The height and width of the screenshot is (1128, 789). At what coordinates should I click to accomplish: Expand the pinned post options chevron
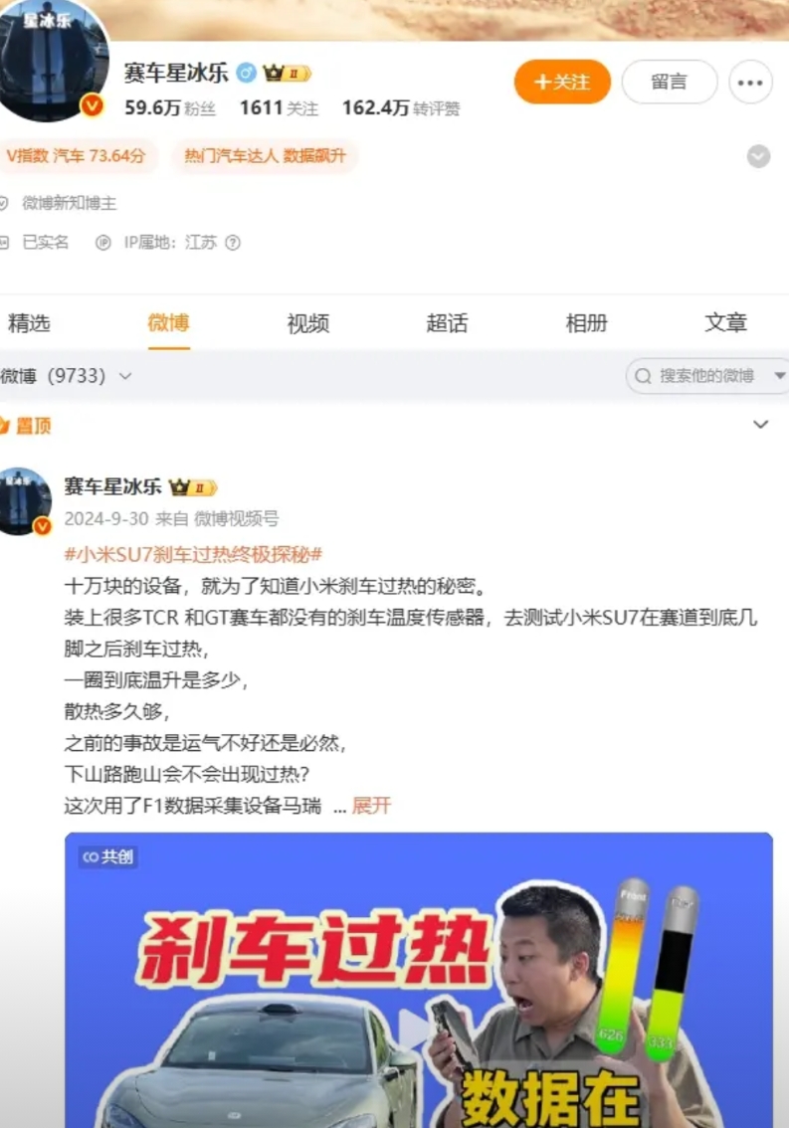point(760,425)
